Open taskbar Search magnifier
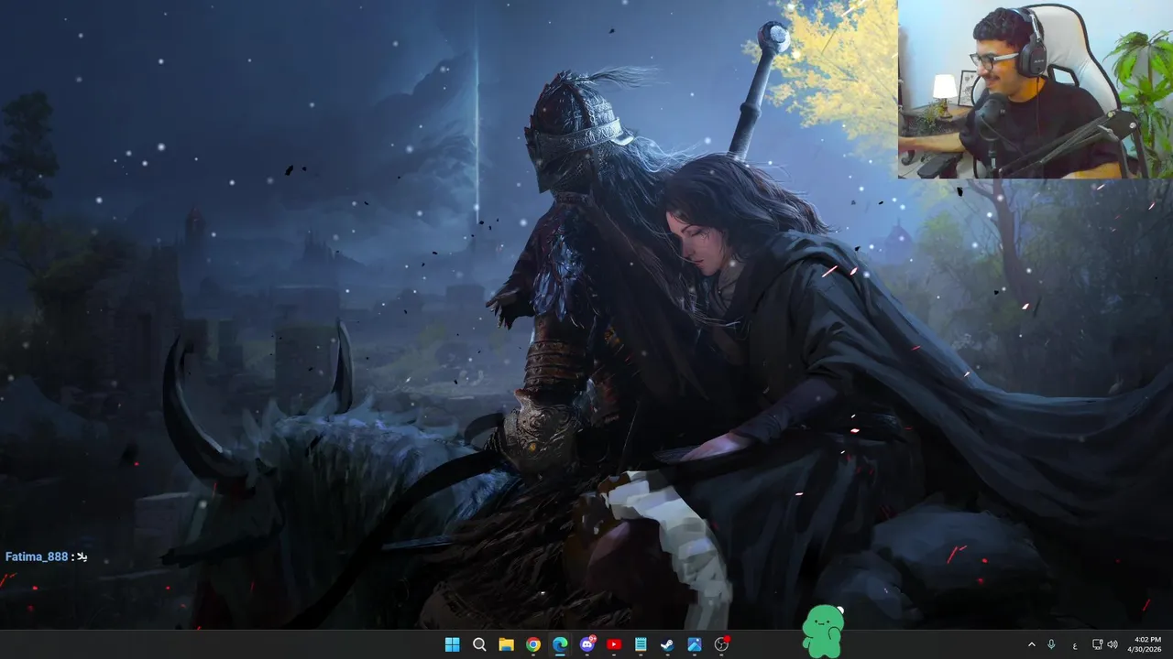Viewport: 1173px width, 659px height. pyautogui.click(x=479, y=644)
